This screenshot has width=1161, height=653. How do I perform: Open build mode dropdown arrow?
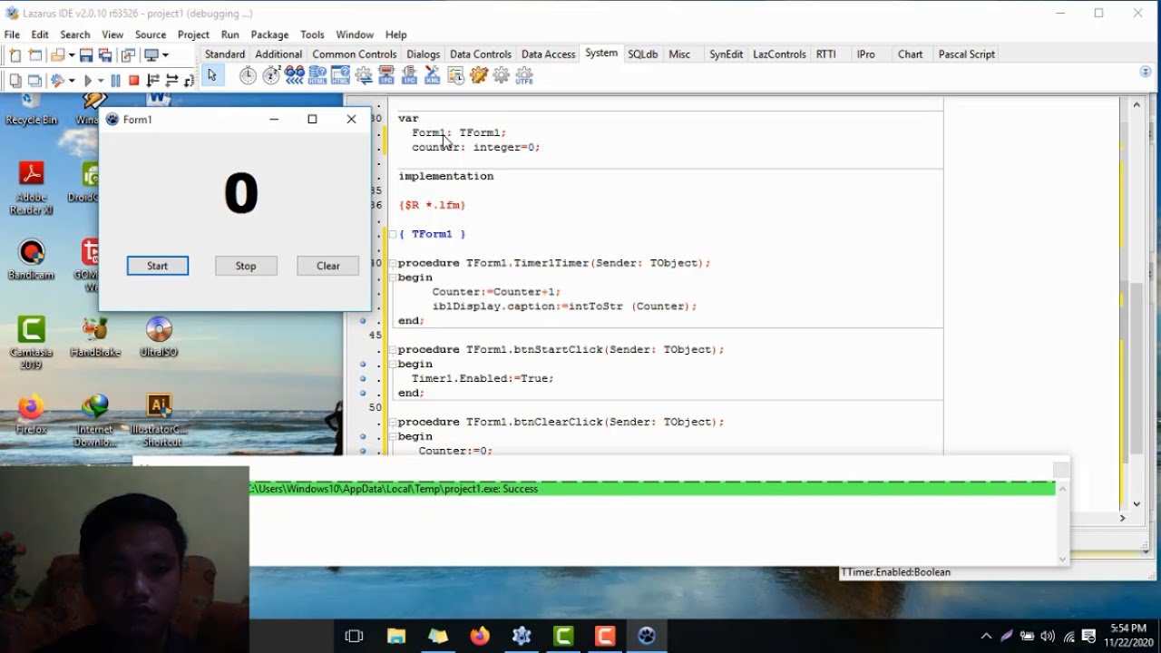point(71,81)
